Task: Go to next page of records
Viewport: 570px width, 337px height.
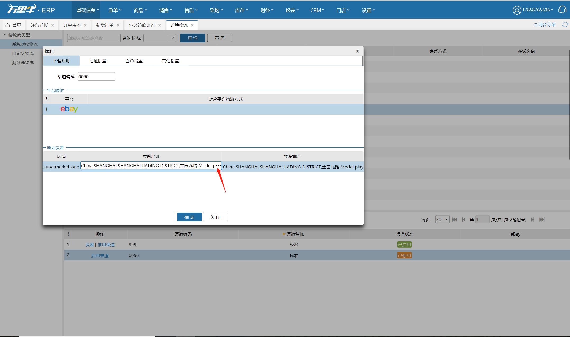Action: pyautogui.click(x=532, y=219)
